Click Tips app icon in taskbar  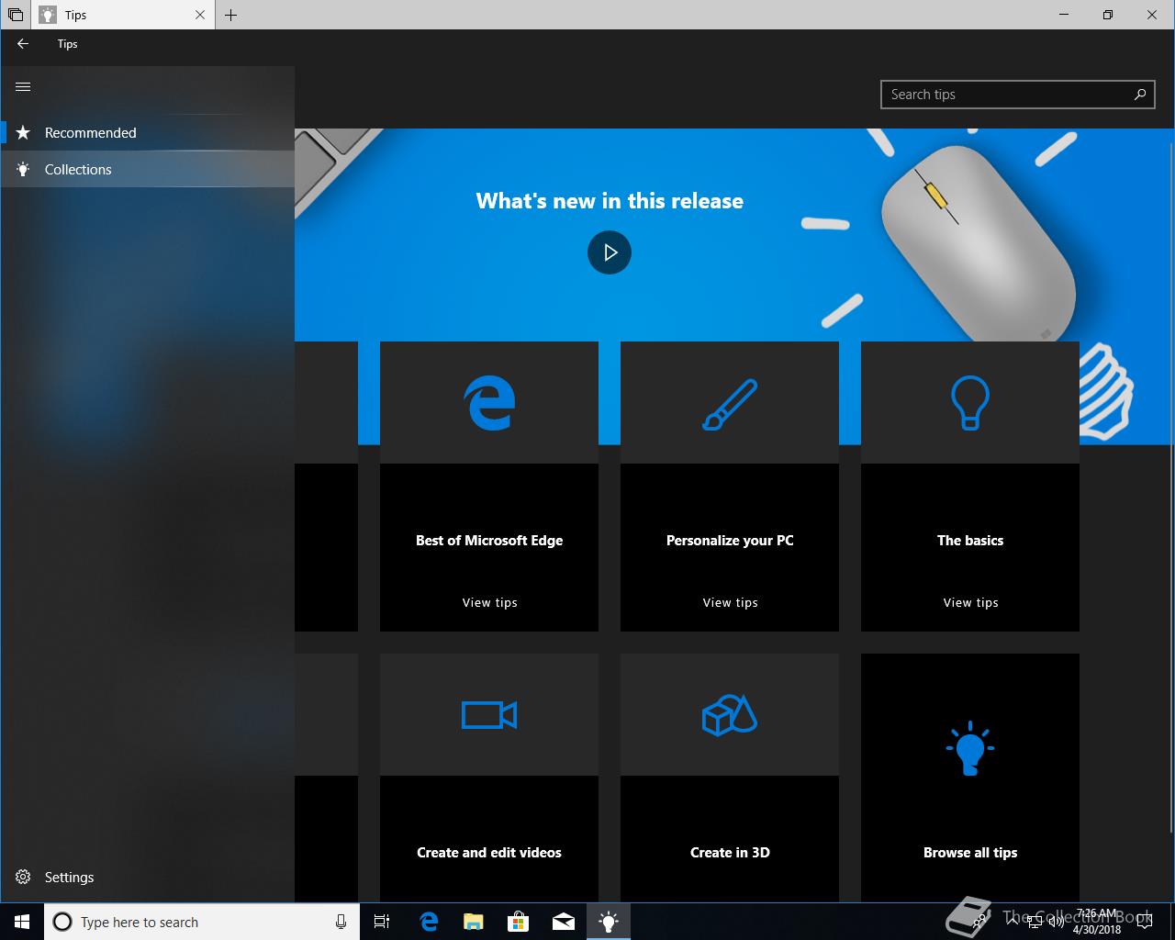coord(609,922)
